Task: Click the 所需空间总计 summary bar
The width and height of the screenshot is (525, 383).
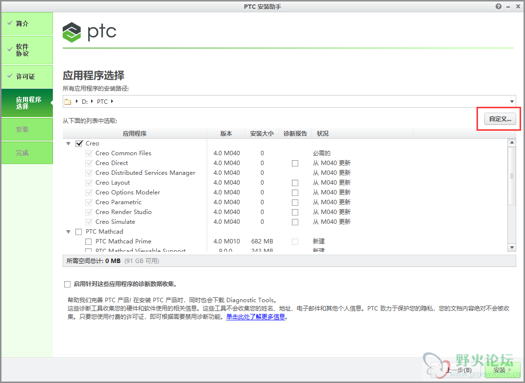Action: click(289, 261)
